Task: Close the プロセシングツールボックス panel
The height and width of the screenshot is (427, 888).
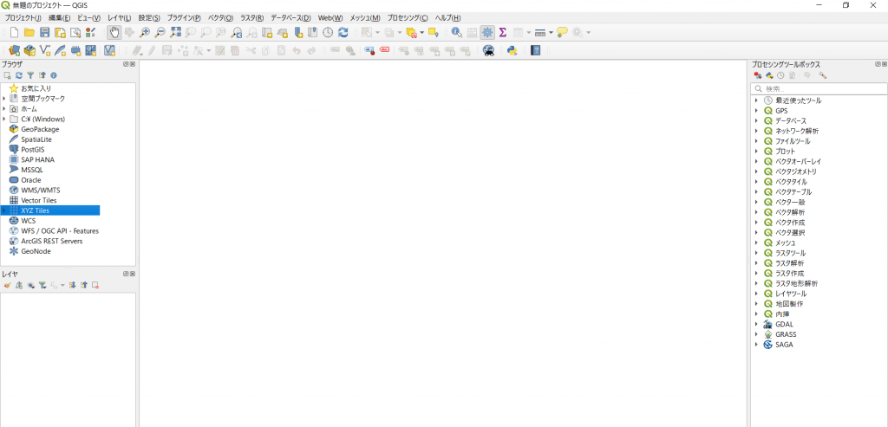Action: [885, 64]
